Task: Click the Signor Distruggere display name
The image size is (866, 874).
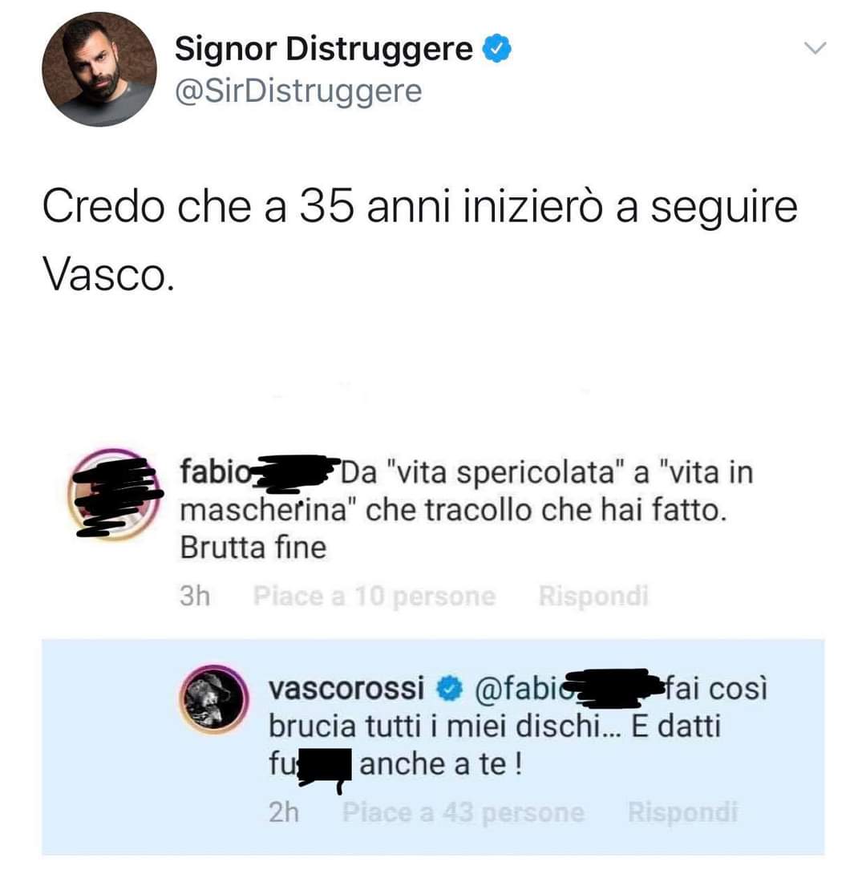Action: click(324, 49)
